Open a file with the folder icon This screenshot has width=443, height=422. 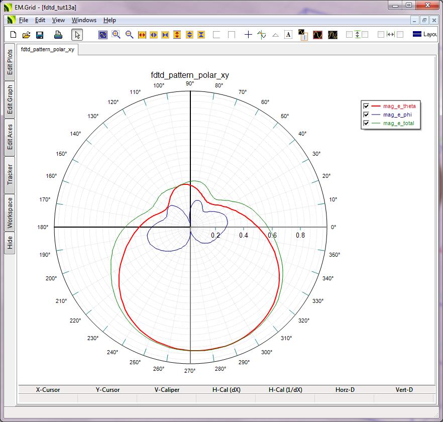tap(27, 35)
